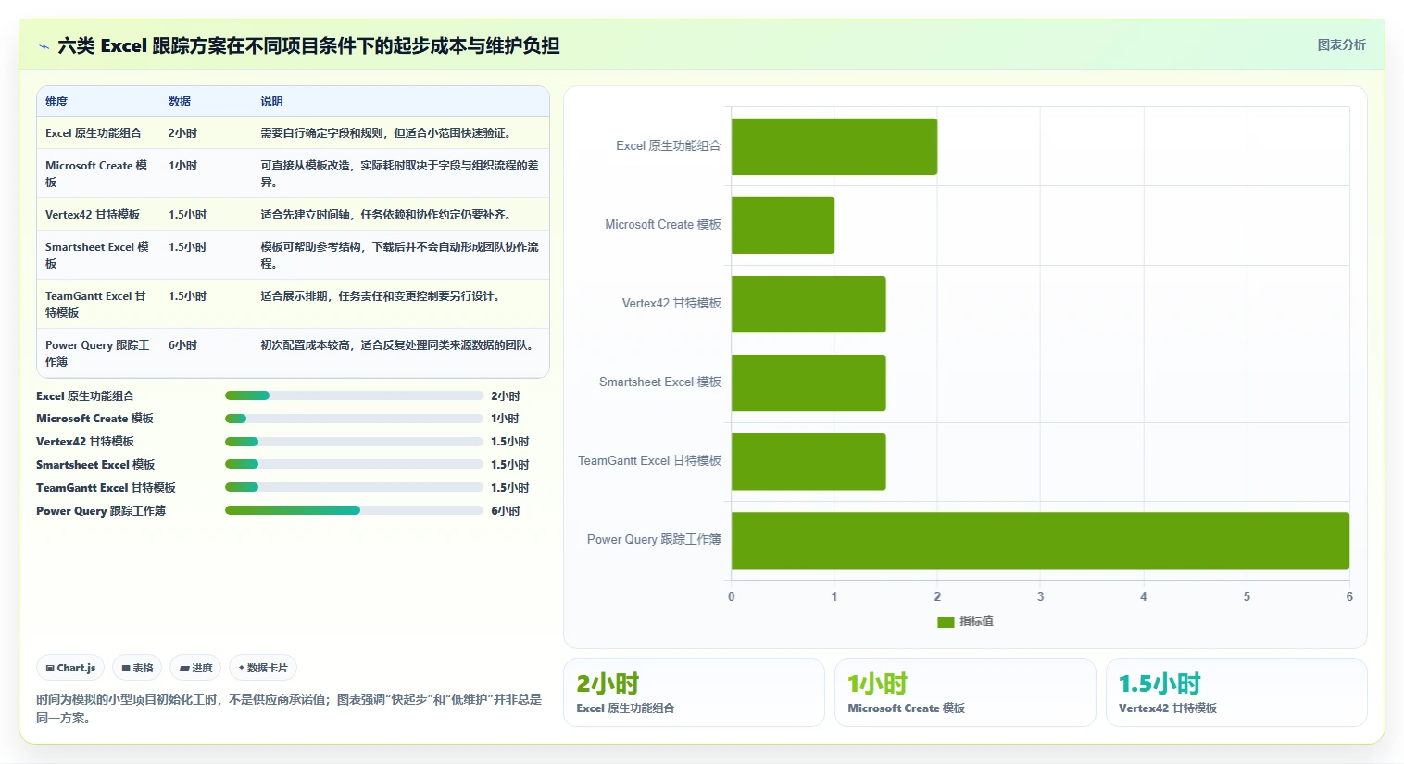Click the Microsoft Create 模板 bar in the chart
This screenshot has width=1404, height=764.
tap(783, 225)
